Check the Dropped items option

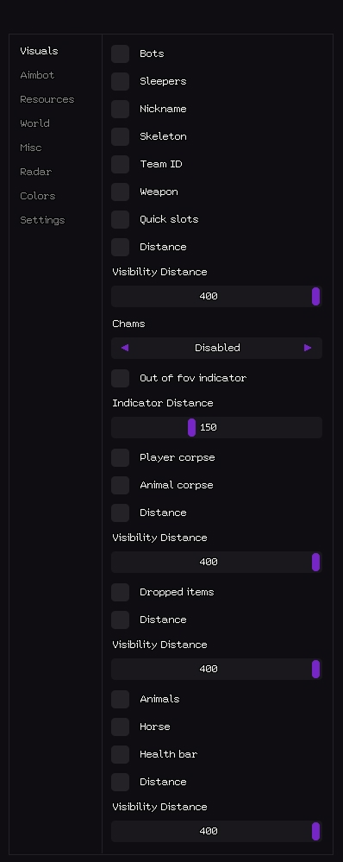pyautogui.click(x=120, y=592)
